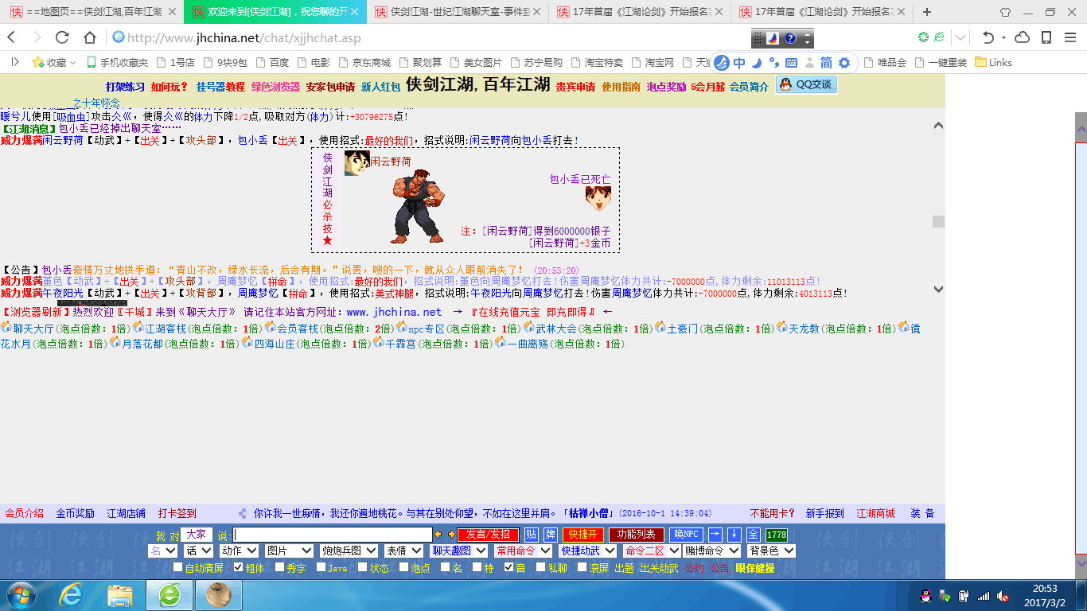The image size is (1087, 611).
Task: Open the 手机收藏夹 bookmark
Action: pyautogui.click(x=116, y=62)
